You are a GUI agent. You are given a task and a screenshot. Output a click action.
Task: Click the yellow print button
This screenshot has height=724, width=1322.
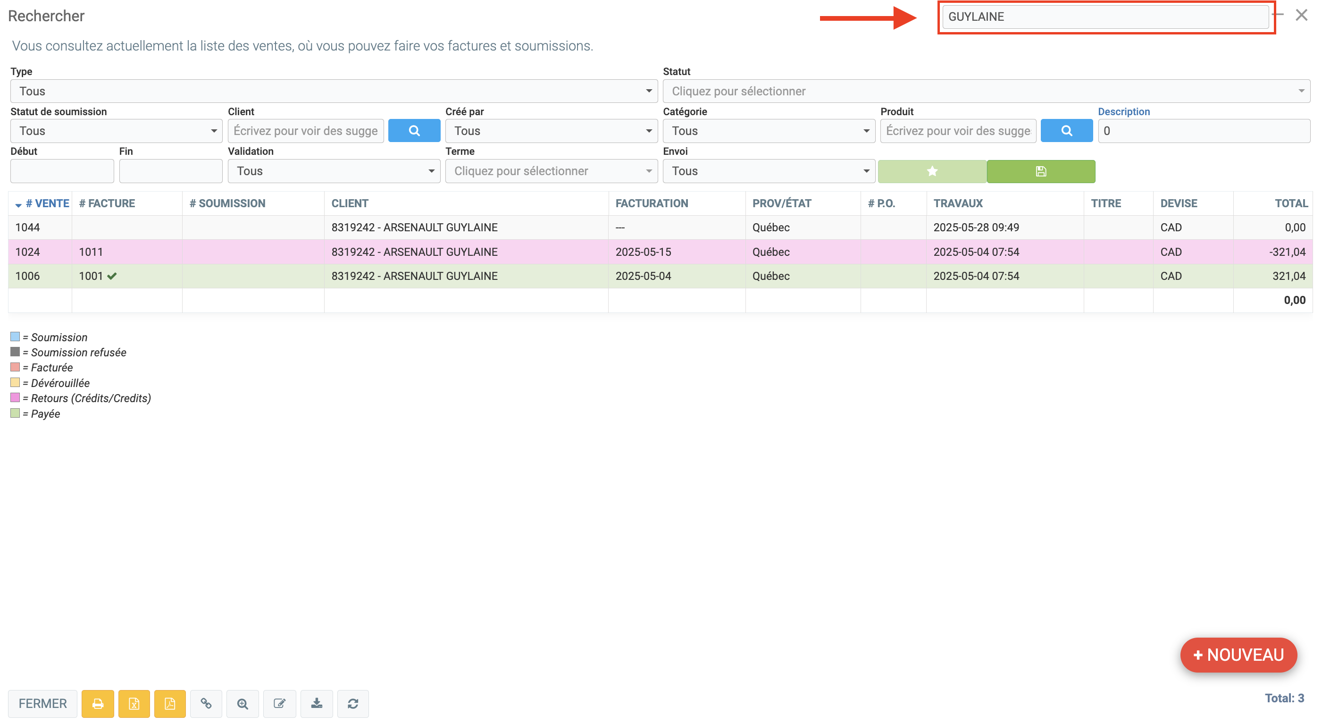(x=98, y=703)
